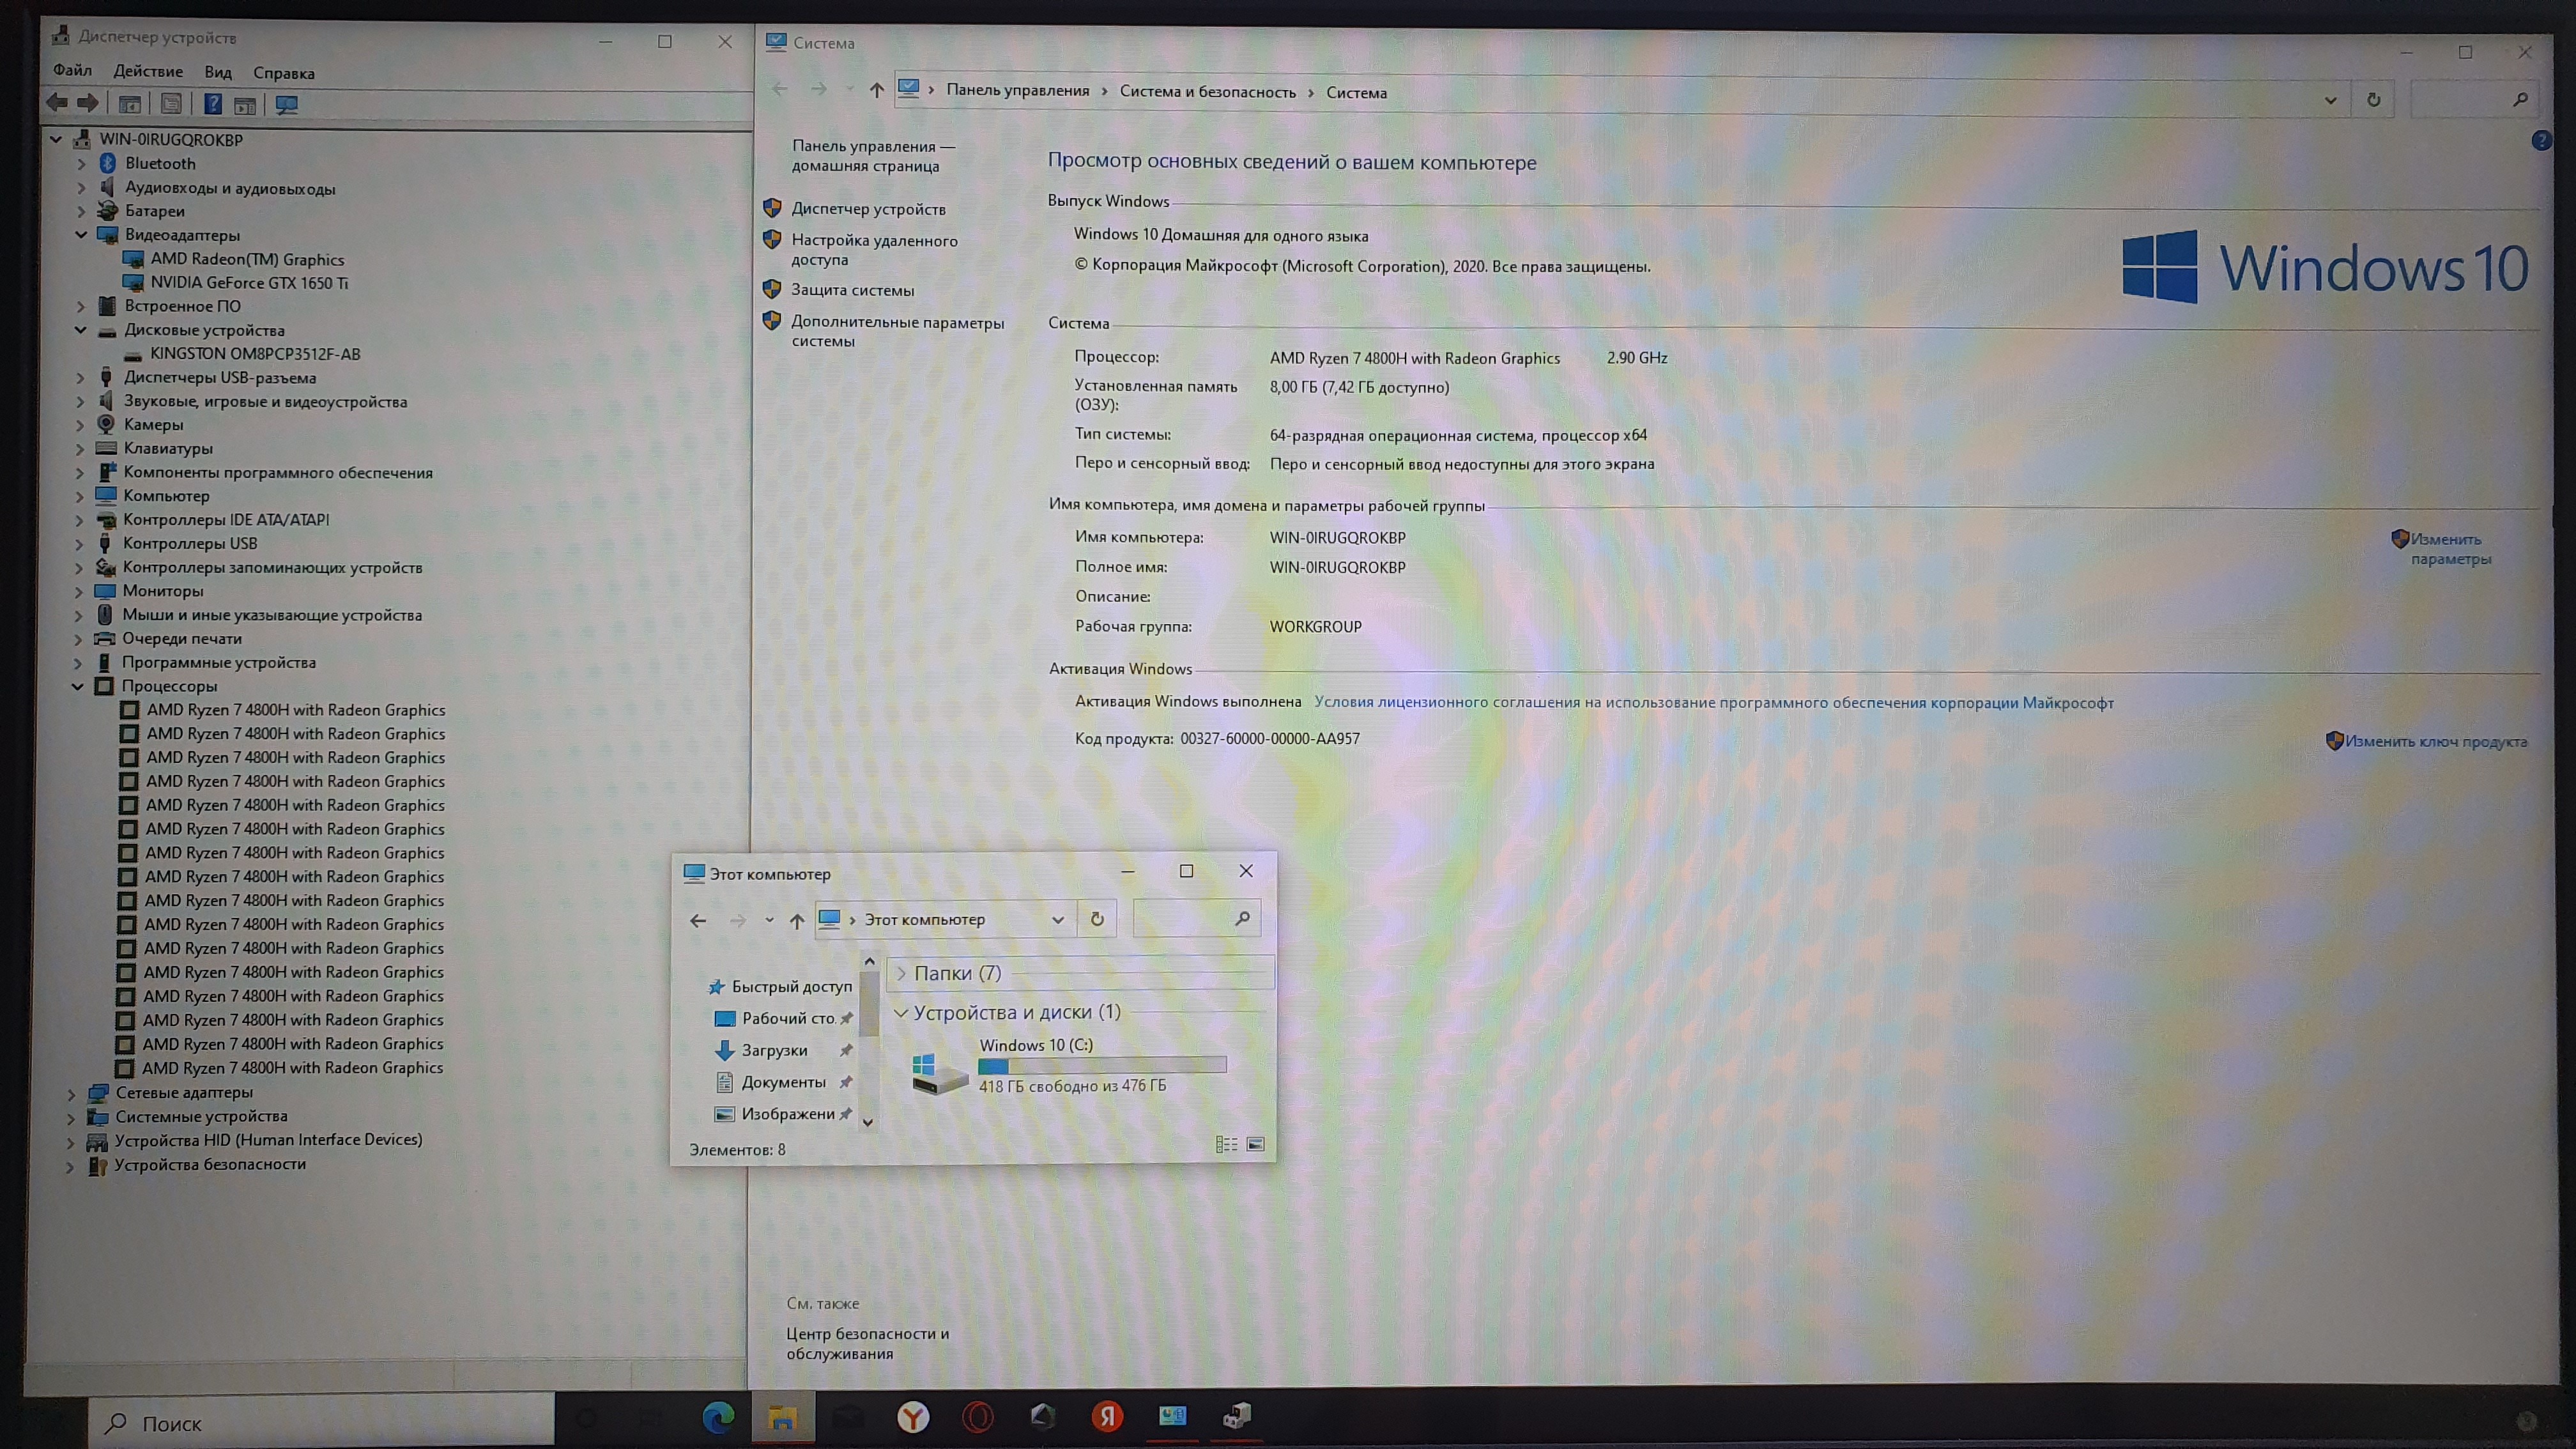Image resolution: width=2576 pixels, height=1449 pixels.
Task: Click the Изменить ключ продукта link
Action: pyautogui.click(x=2435, y=741)
